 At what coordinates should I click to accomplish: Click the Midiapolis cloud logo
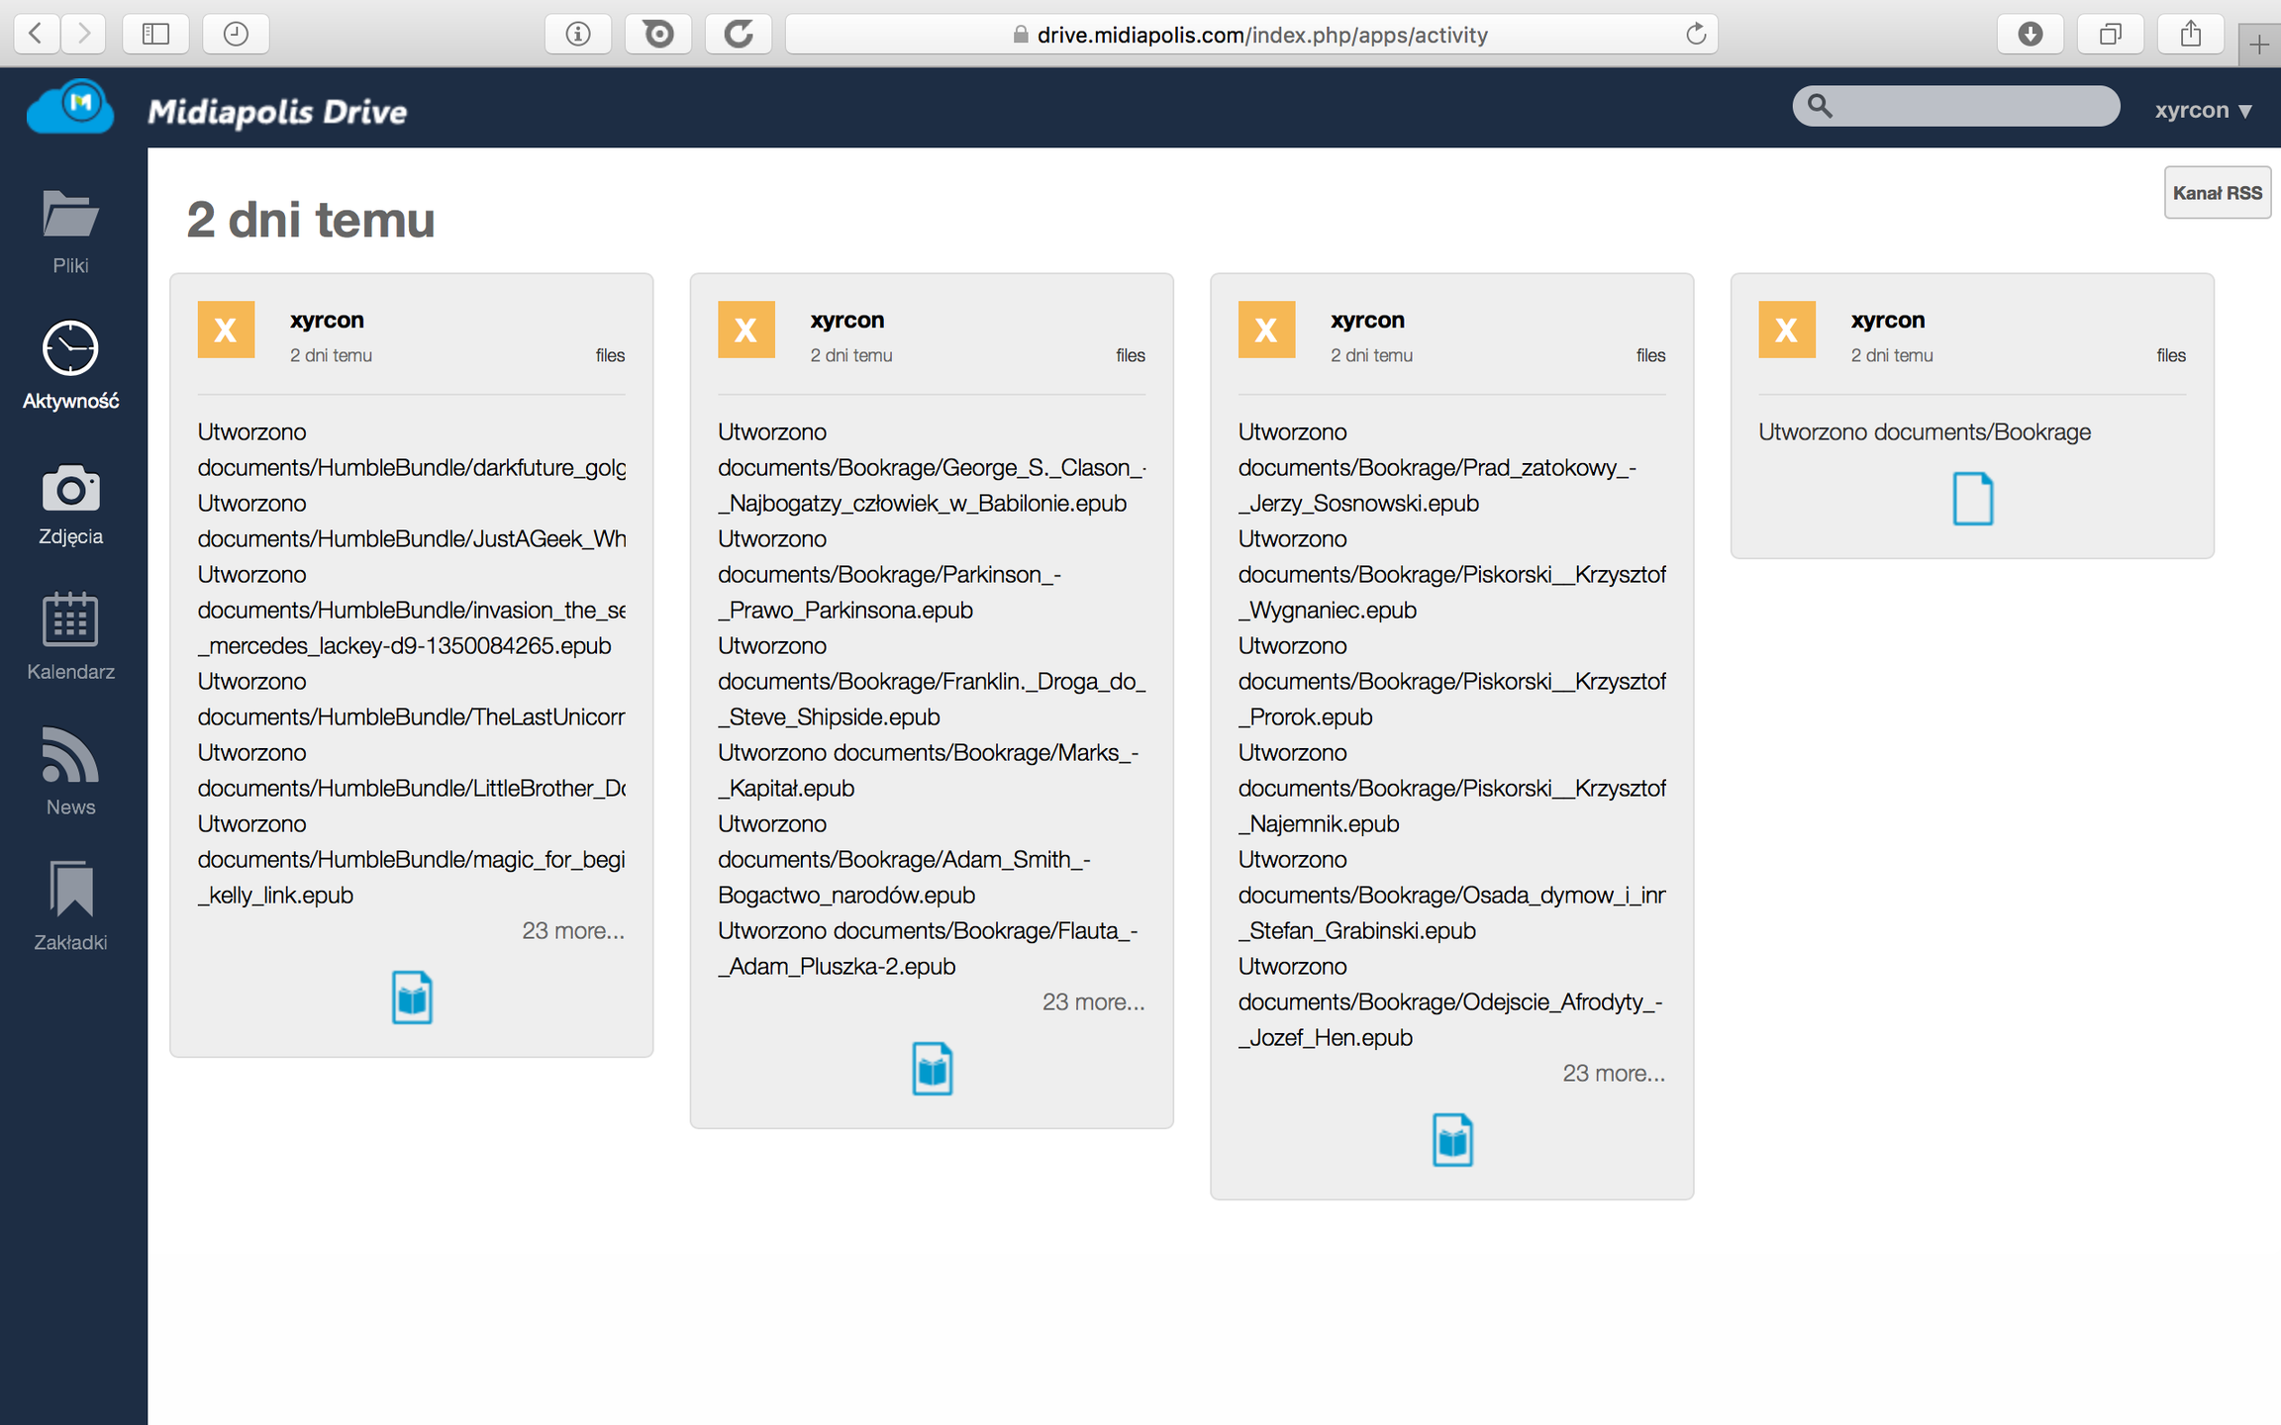pyautogui.click(x=70, y=107)
